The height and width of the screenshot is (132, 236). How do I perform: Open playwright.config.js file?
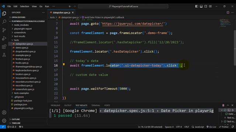(28, 108)
